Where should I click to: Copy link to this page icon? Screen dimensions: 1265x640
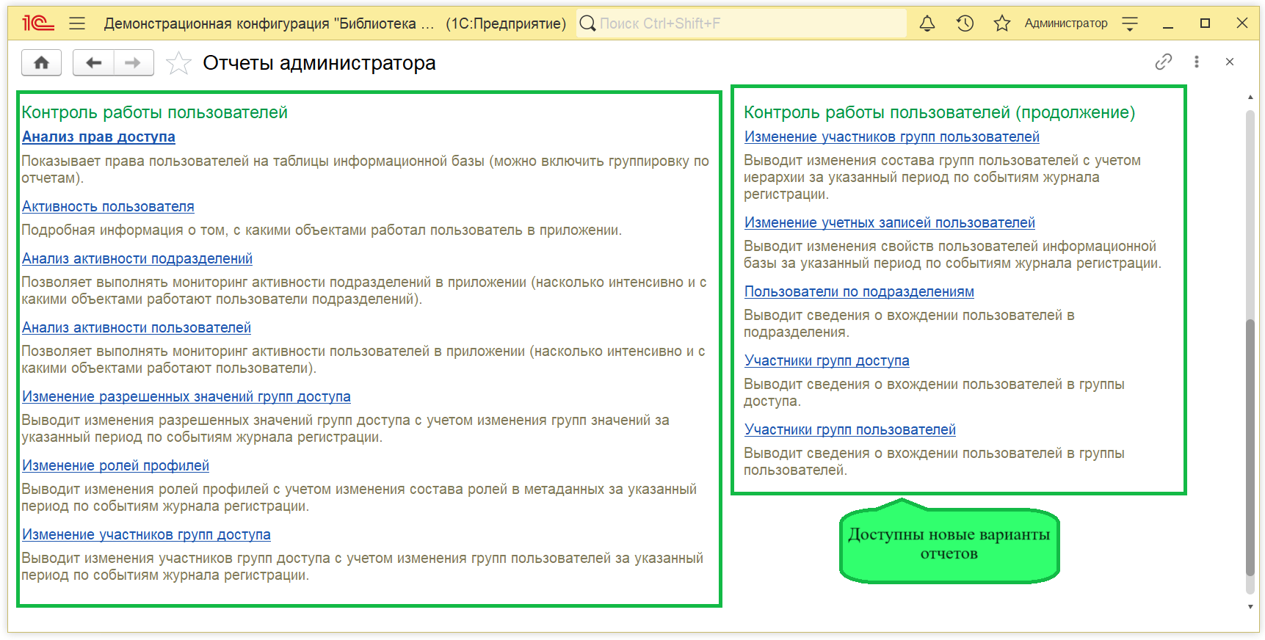click(x=1163, y=62)
